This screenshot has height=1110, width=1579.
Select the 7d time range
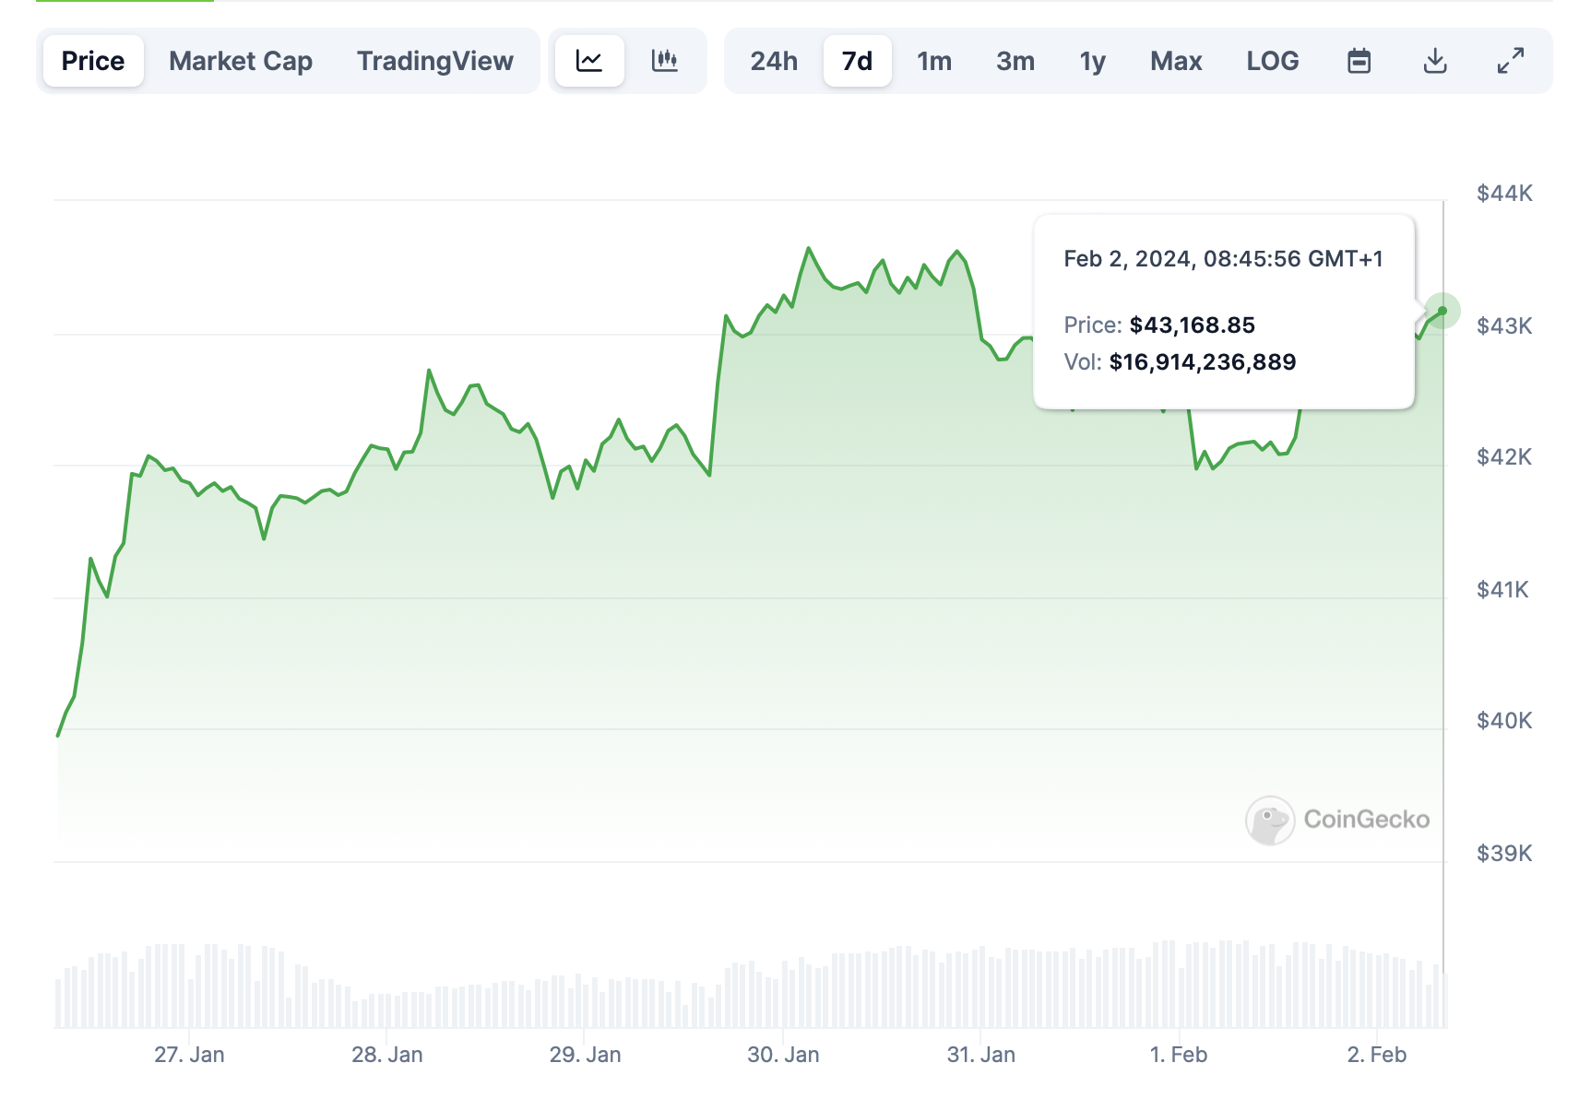(x=857, y=61)
